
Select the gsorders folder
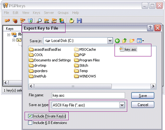(x=38, y=71)
